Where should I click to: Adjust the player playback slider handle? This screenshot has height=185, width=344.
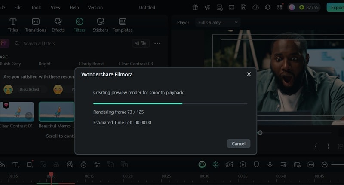pyautogui.click(x=260, y=133)
